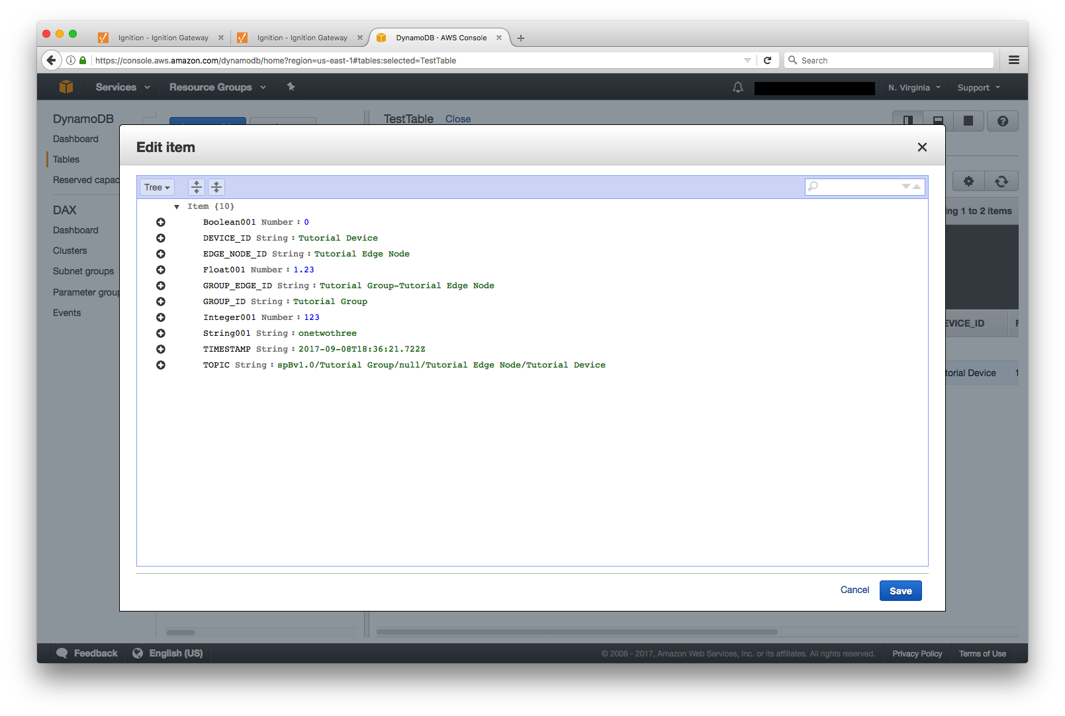Edit the String001 value onetwothree
The image size is (1065, 716).
tap(327, 333)
